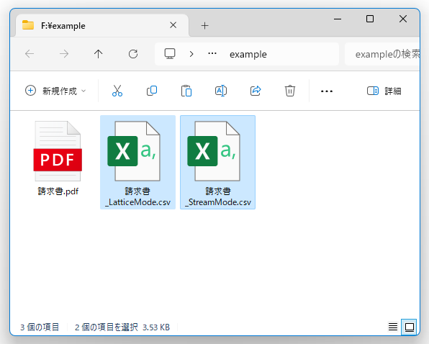Click the folder icon in the tab
The width and height of the screenshot is (429, 344).
[x=28, y=25]
